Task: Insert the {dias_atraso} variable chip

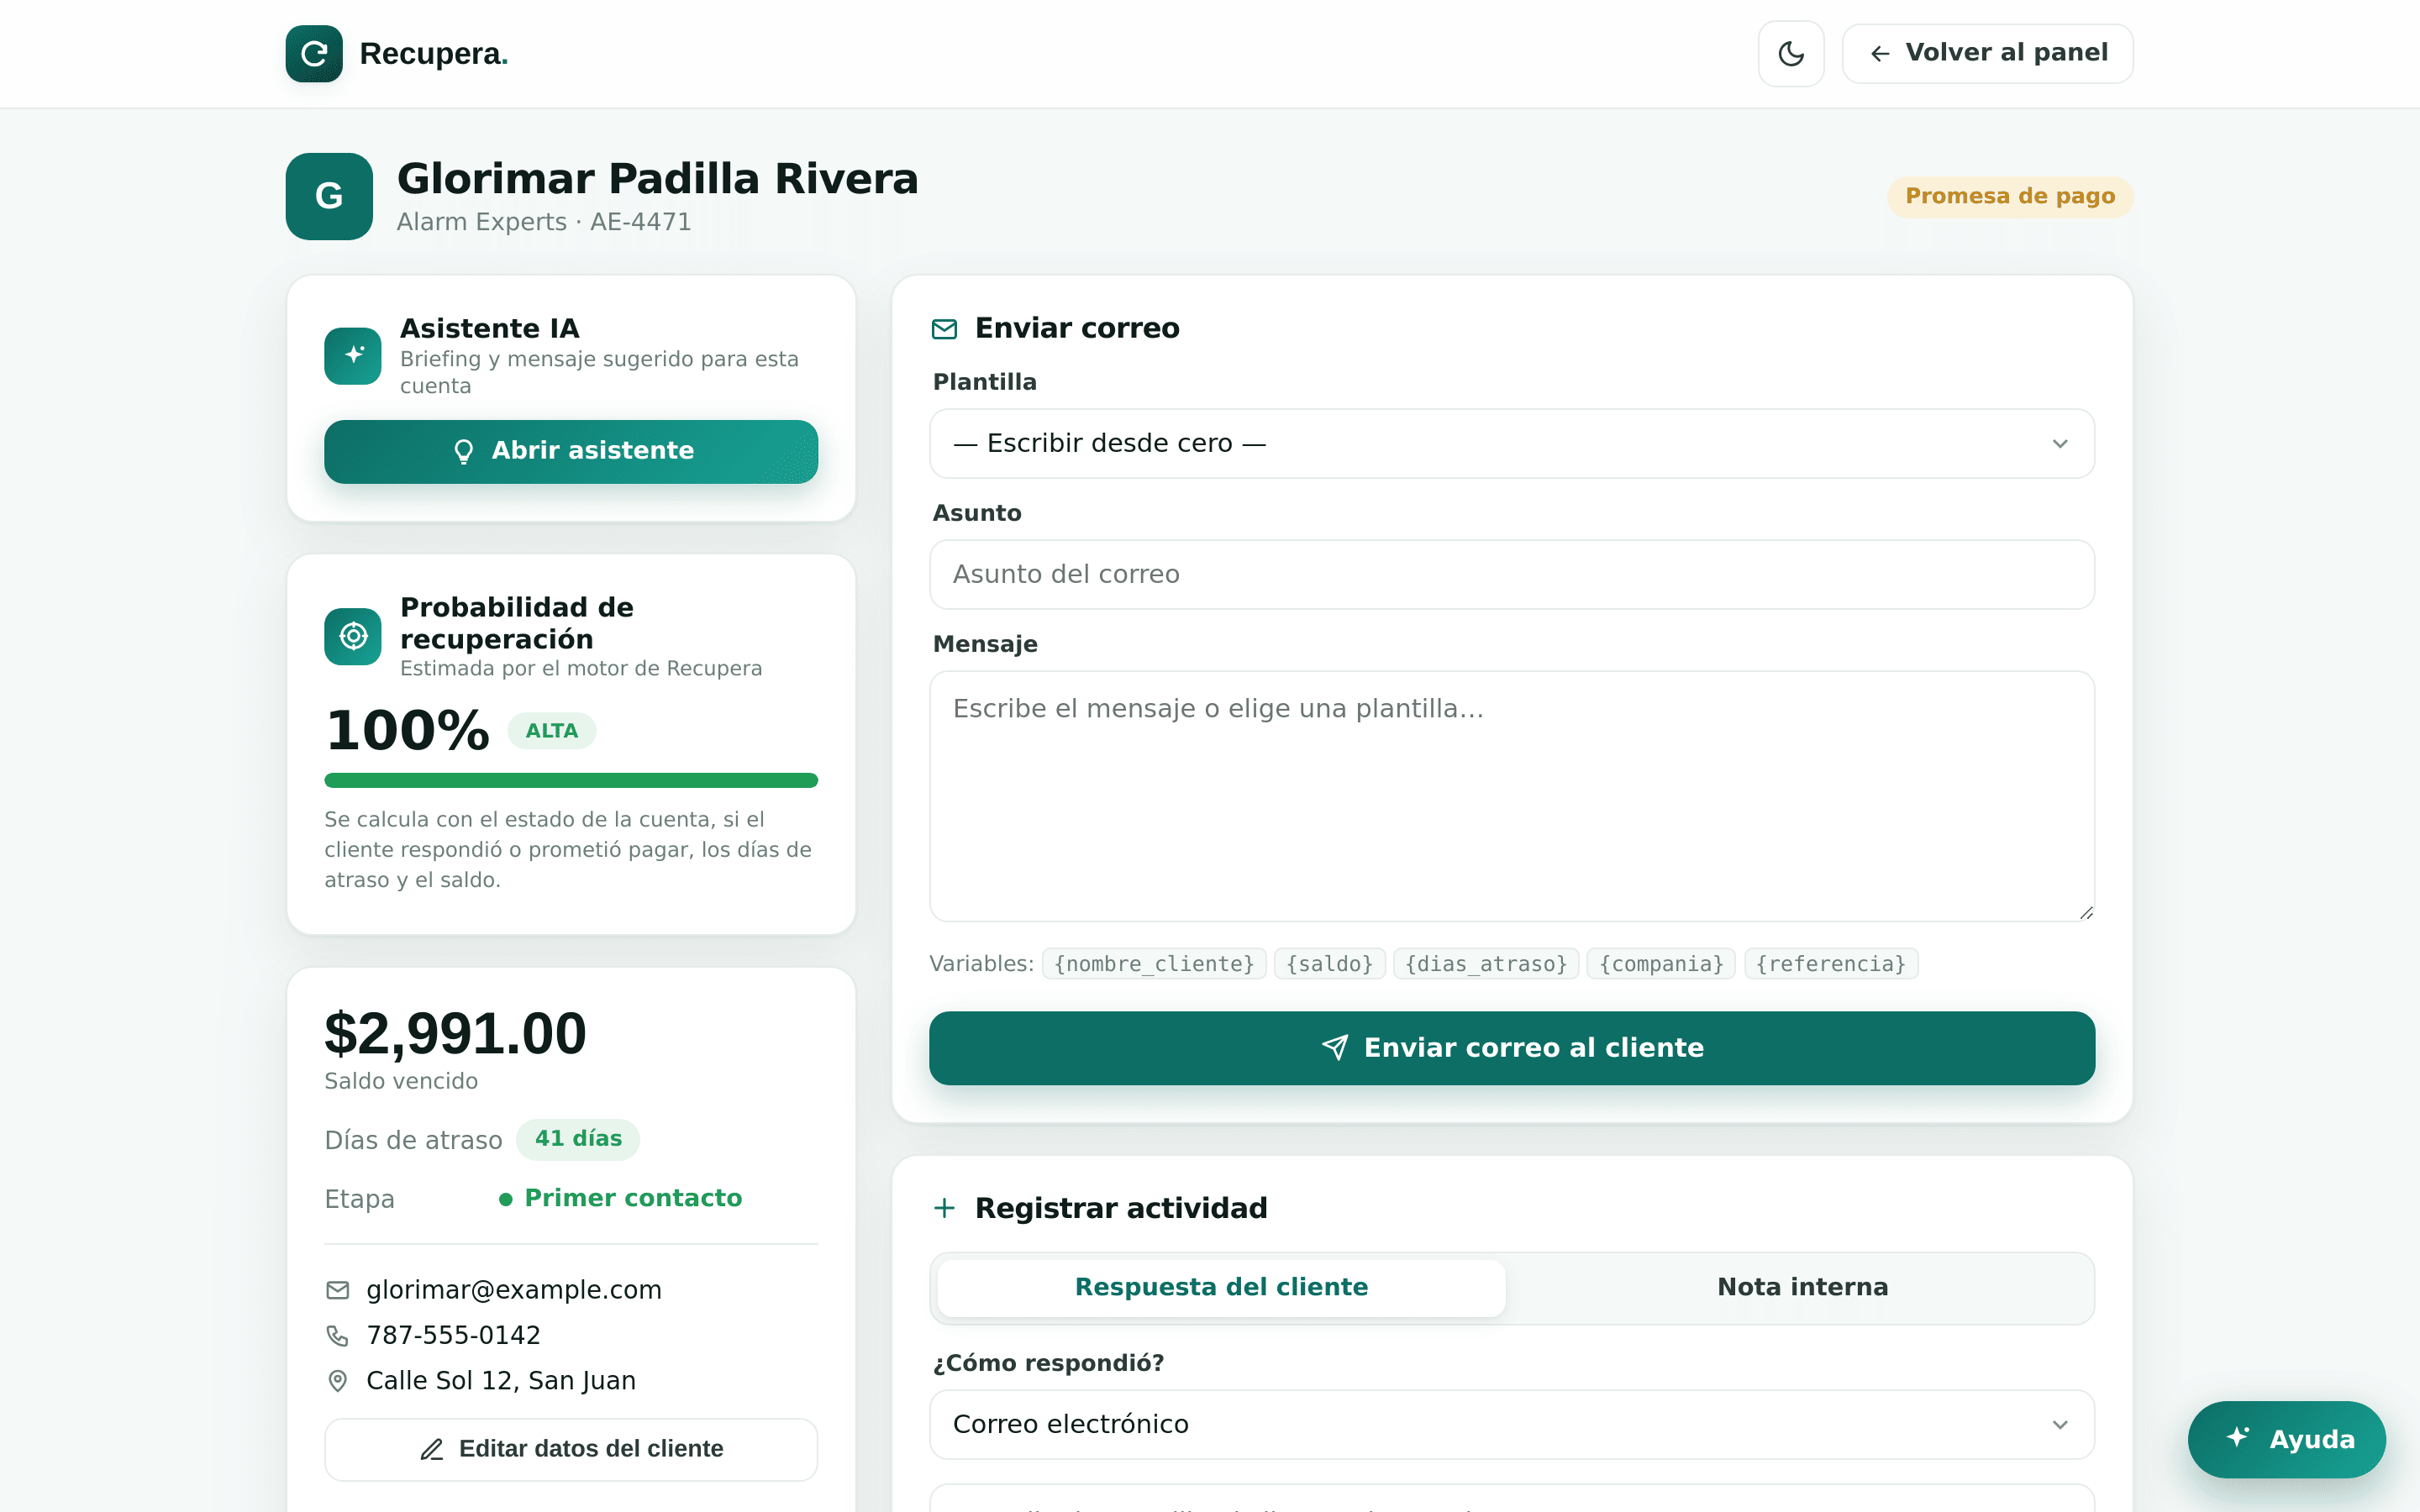Action: click(x=1486, y=964)
